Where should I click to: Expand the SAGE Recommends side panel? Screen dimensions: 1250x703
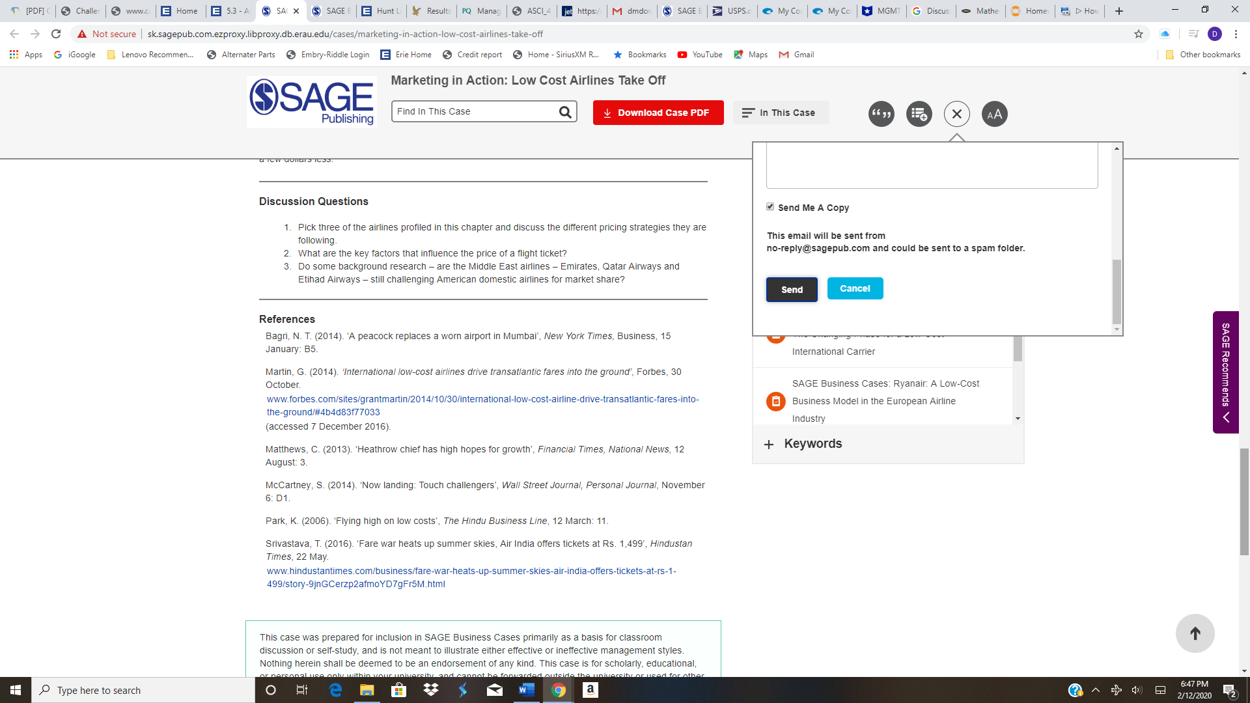pos(1225,372)
